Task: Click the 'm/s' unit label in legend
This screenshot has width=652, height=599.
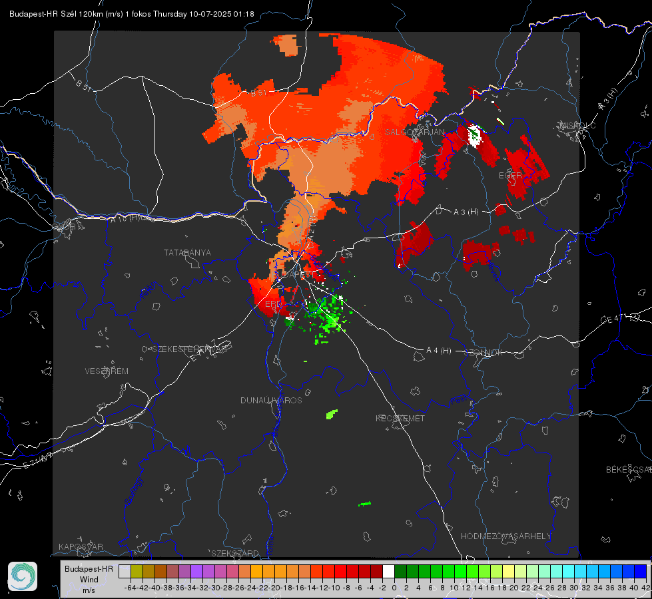Action: pyautogui.click(x=89, y=590)
